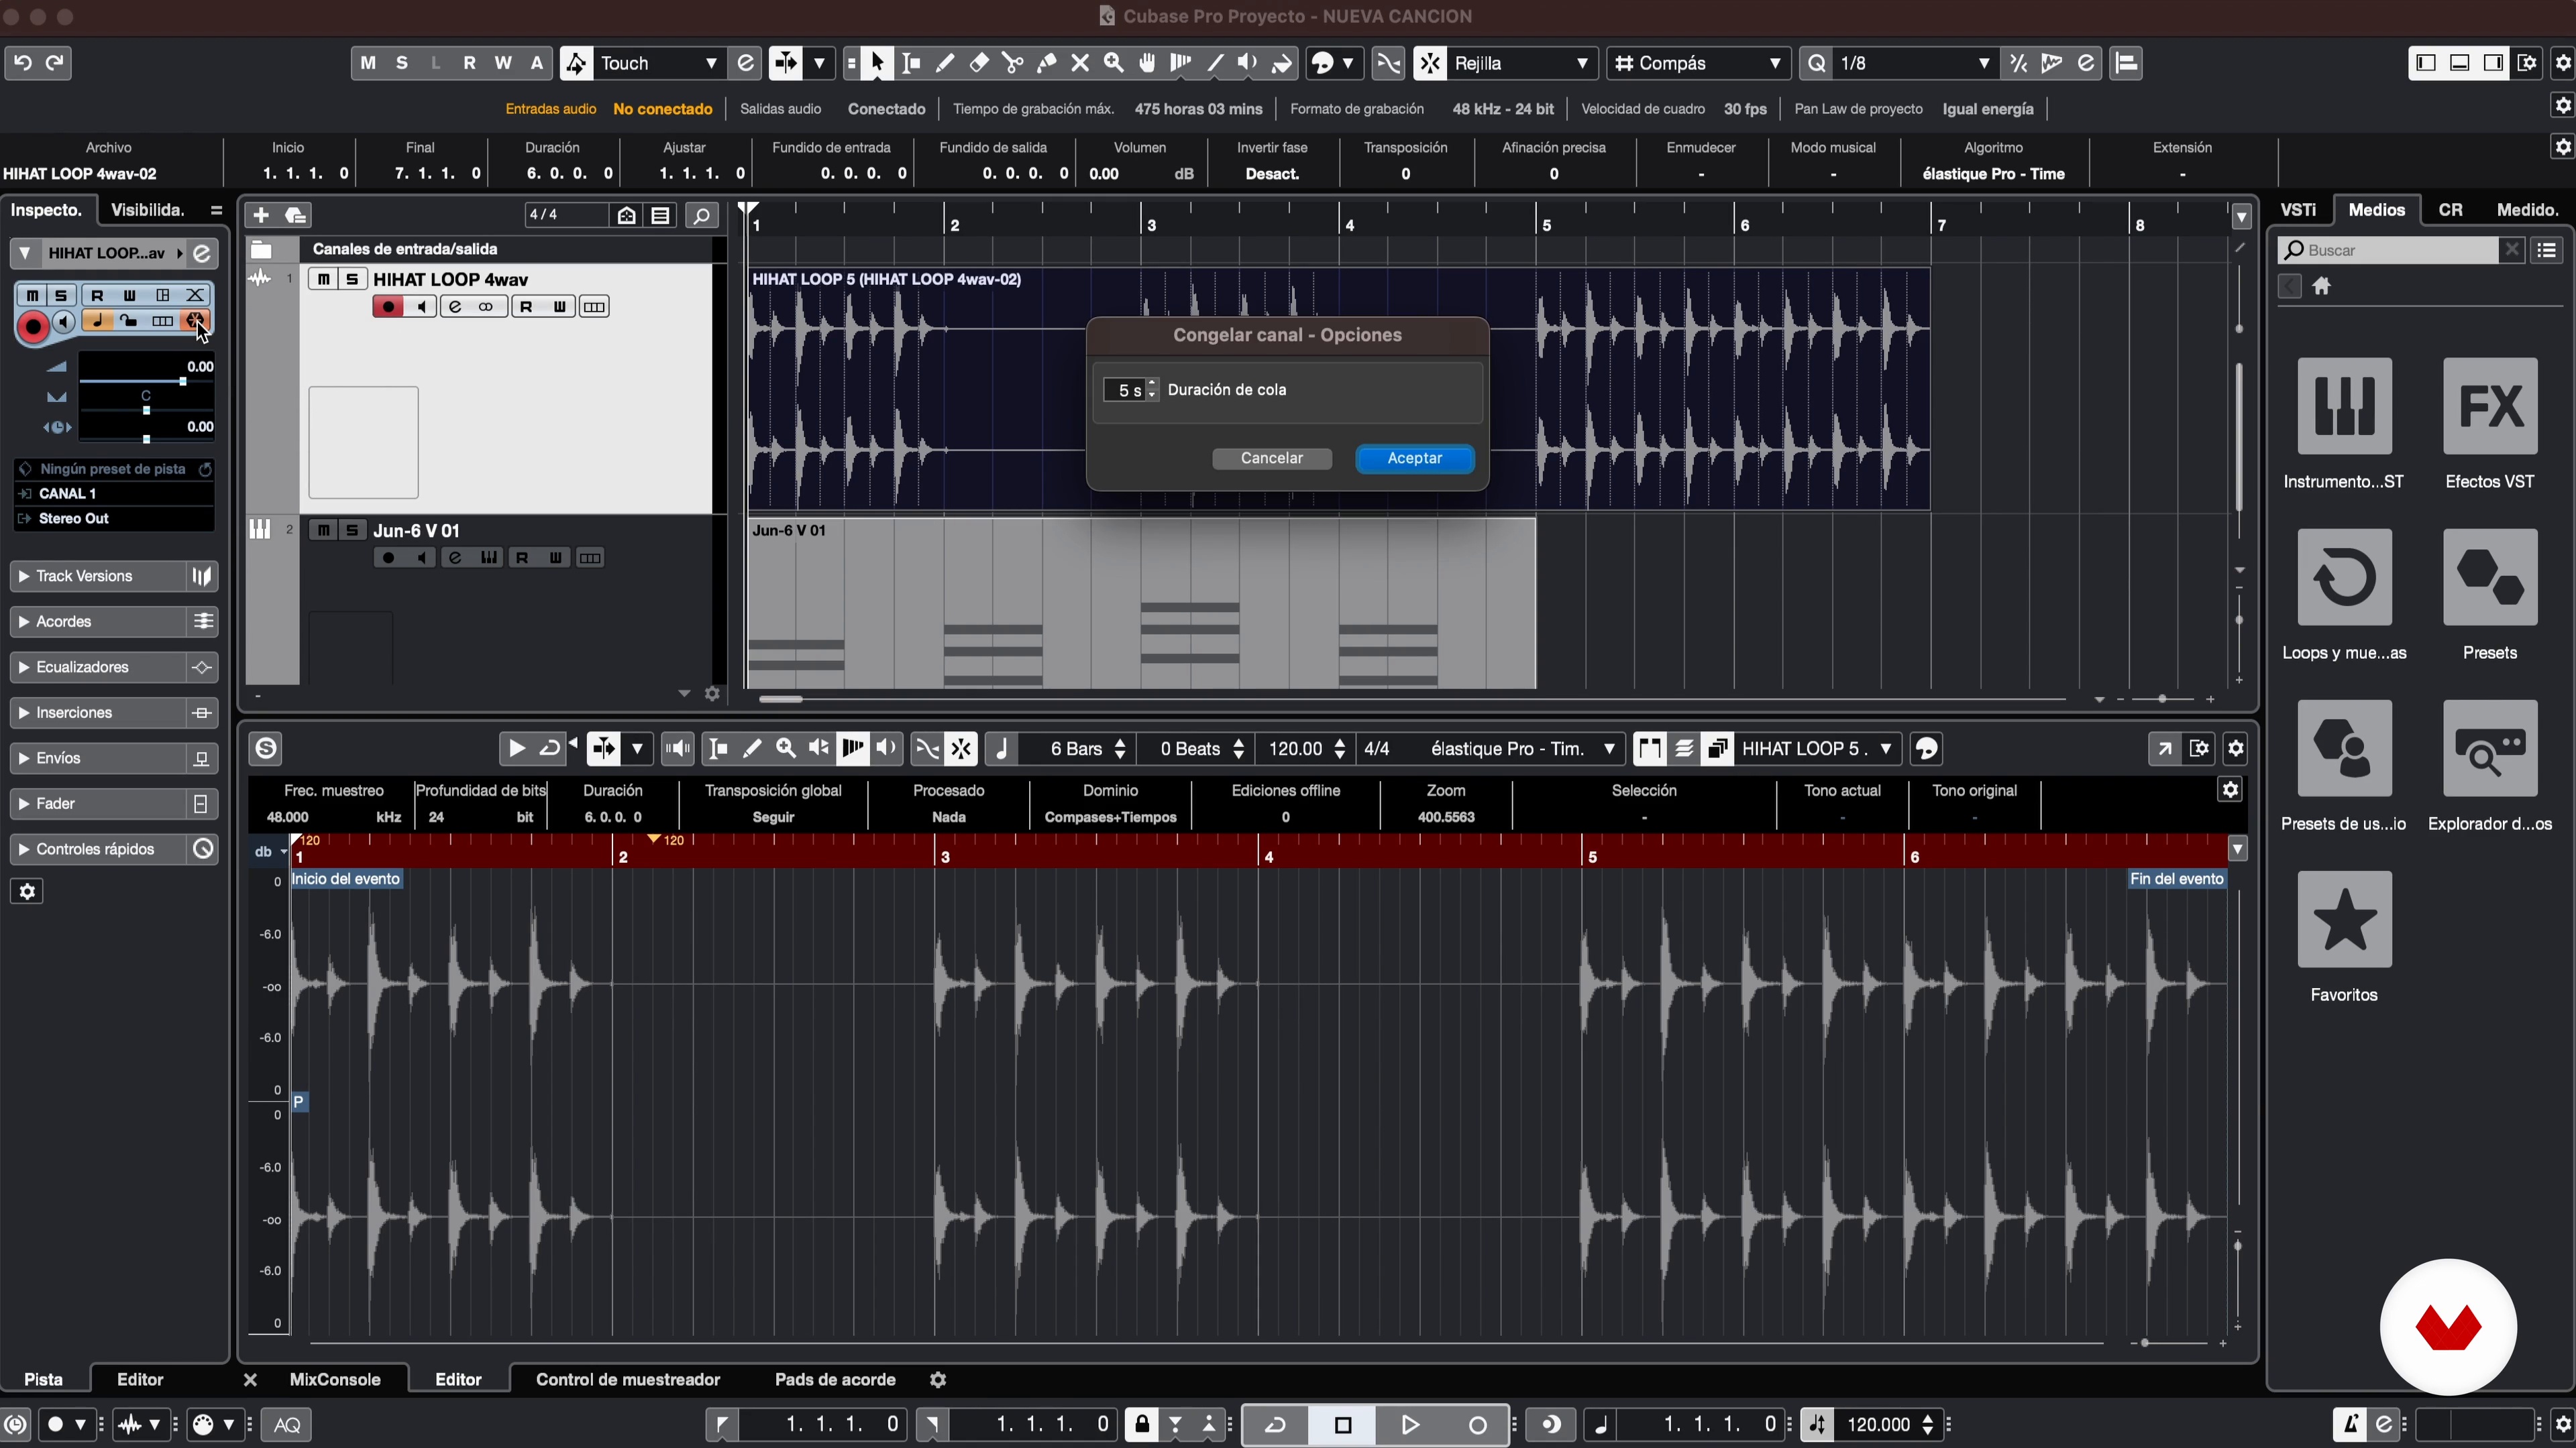
Task: Click the Medios home icon
Action: click(2321, 287)
